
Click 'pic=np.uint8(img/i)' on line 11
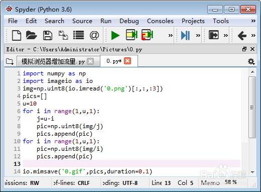(70, 149)
